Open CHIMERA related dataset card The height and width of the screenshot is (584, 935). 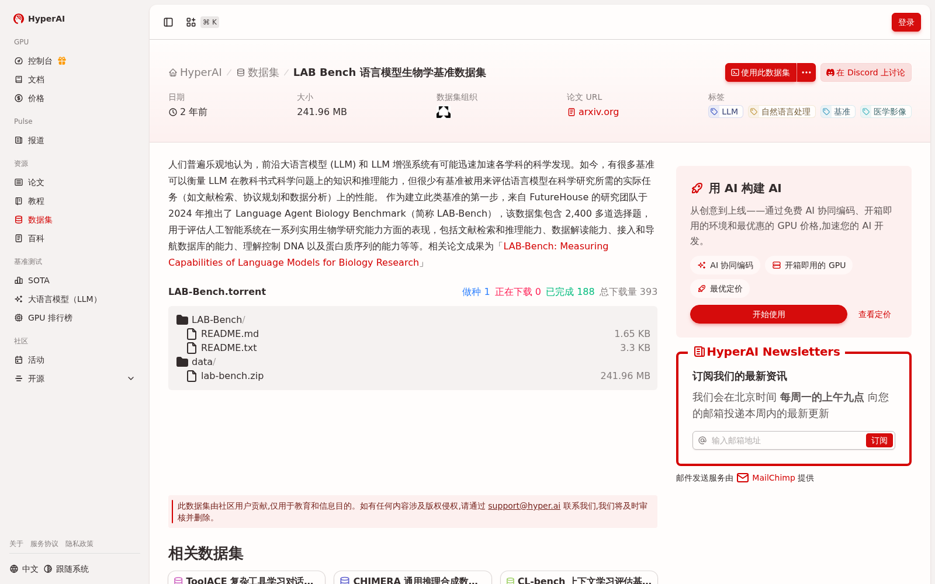point(413,578)
